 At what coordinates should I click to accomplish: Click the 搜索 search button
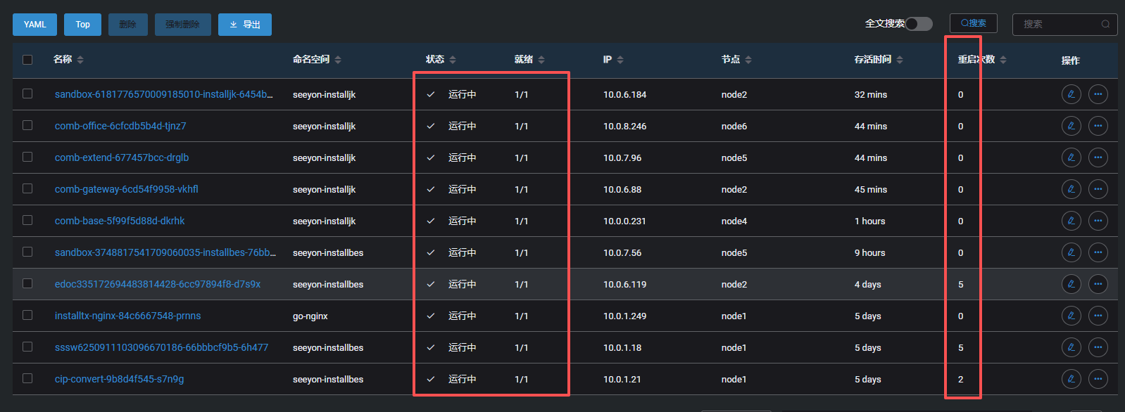point(974,23)
